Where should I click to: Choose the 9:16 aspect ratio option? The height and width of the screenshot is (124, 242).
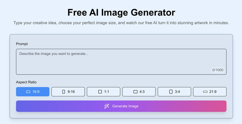coord(68,92)
